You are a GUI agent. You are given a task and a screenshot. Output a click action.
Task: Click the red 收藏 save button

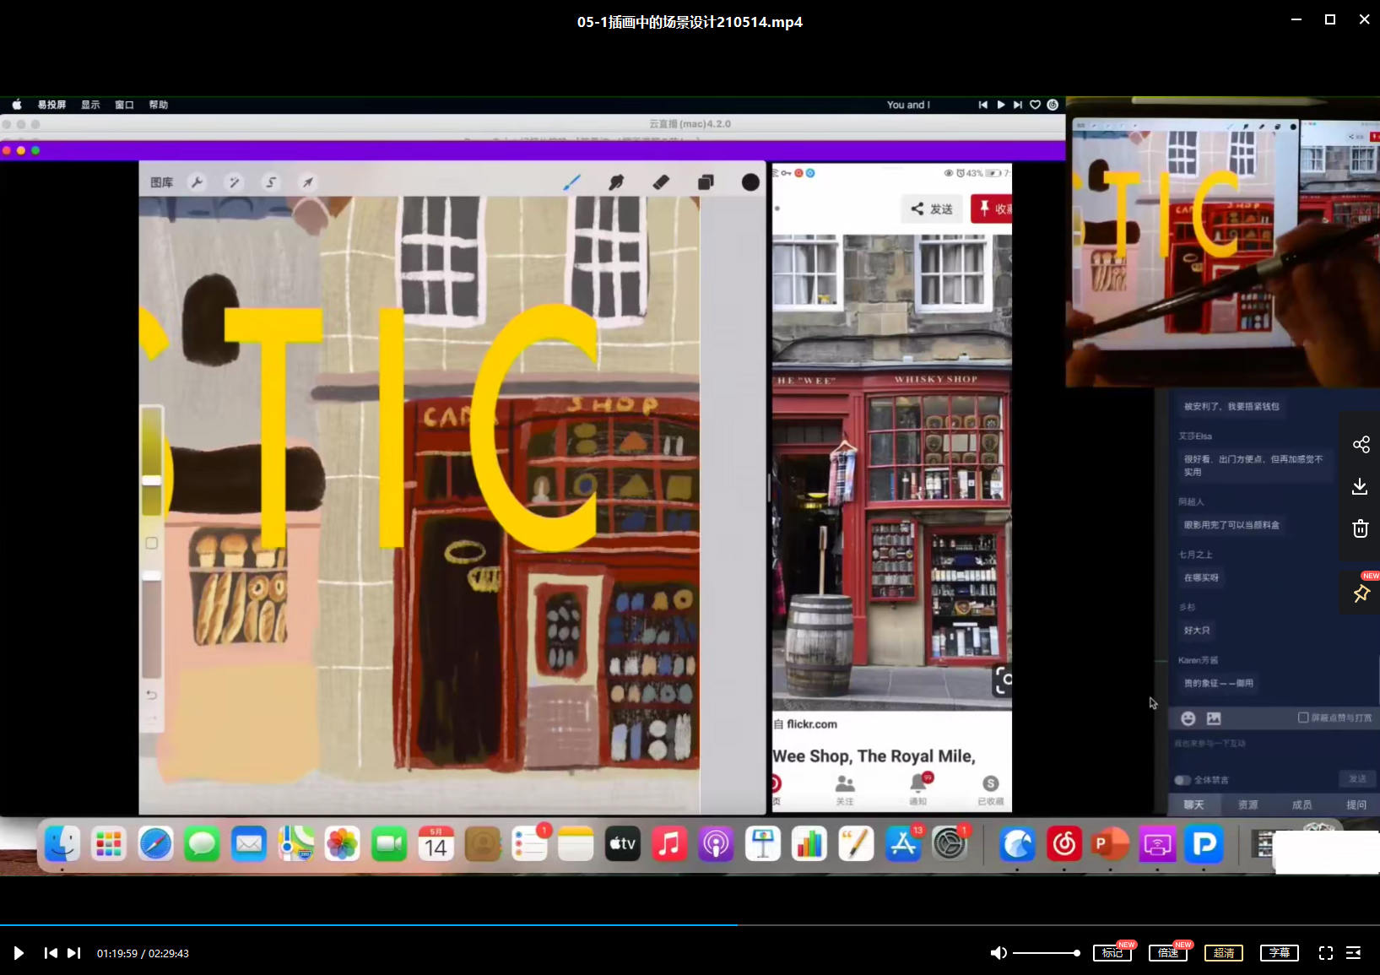point(991,209)
